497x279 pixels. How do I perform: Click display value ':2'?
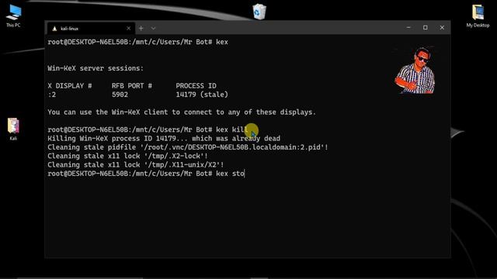click(x=52, y=95)
